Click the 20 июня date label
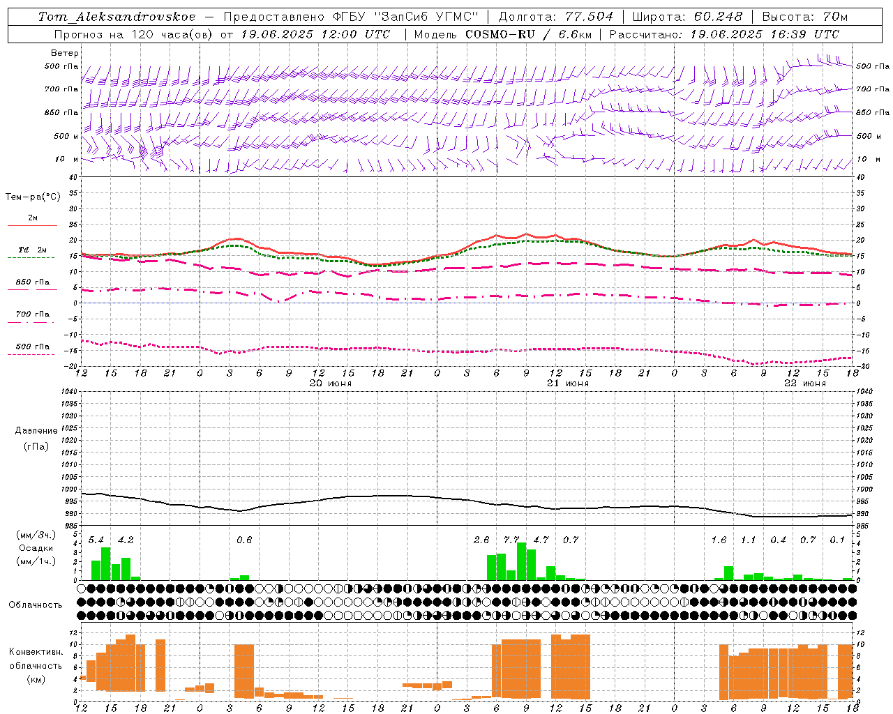 [x=331, y=383]
